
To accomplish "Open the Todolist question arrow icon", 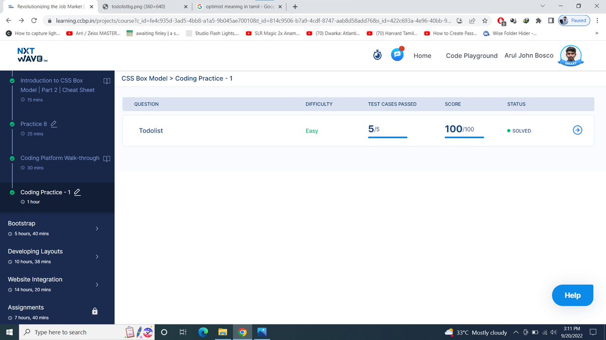I will click(x=578, y=130).
